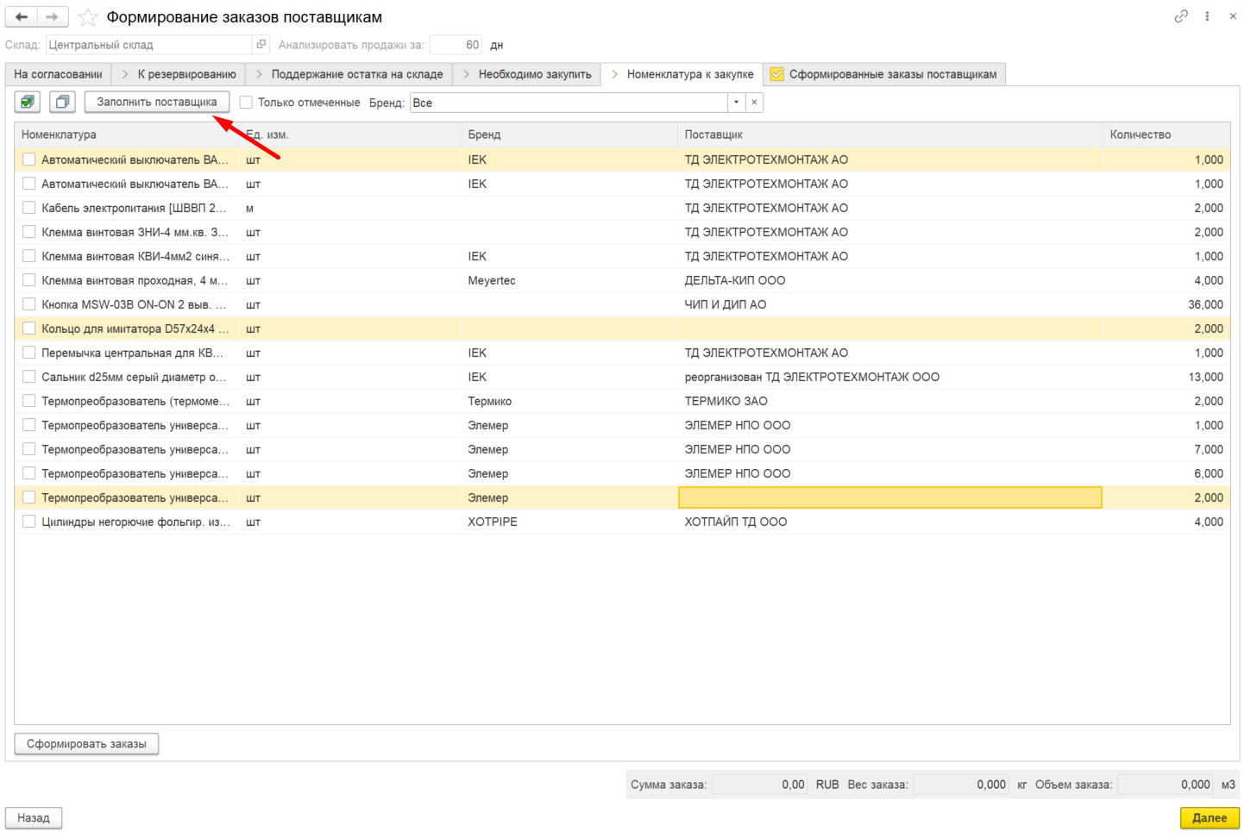This screenshot has width=1251, height=838.
Task: Click the Заполнить поставщика button
Action: 157,102
